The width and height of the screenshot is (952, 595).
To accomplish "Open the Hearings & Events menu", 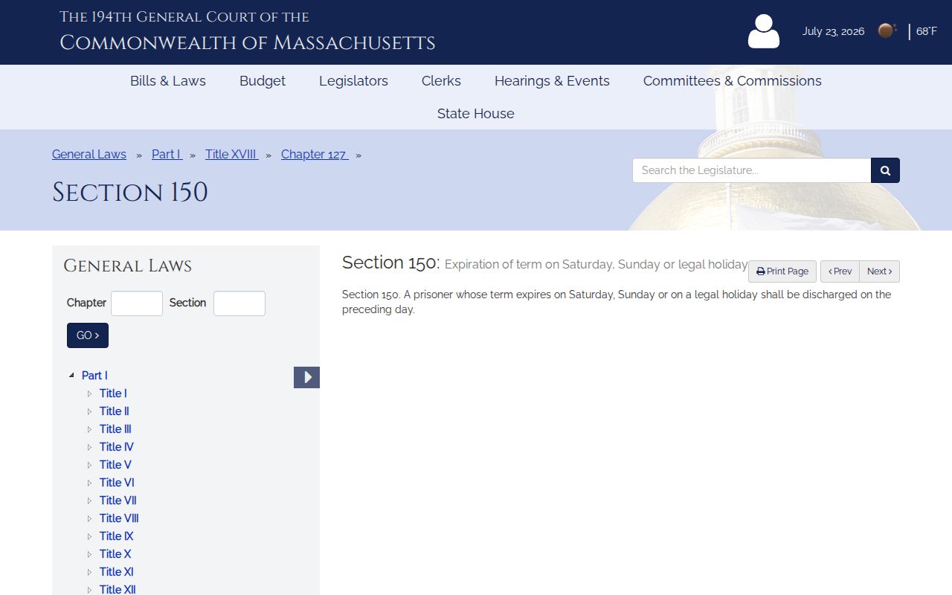I will coord(552,81).
